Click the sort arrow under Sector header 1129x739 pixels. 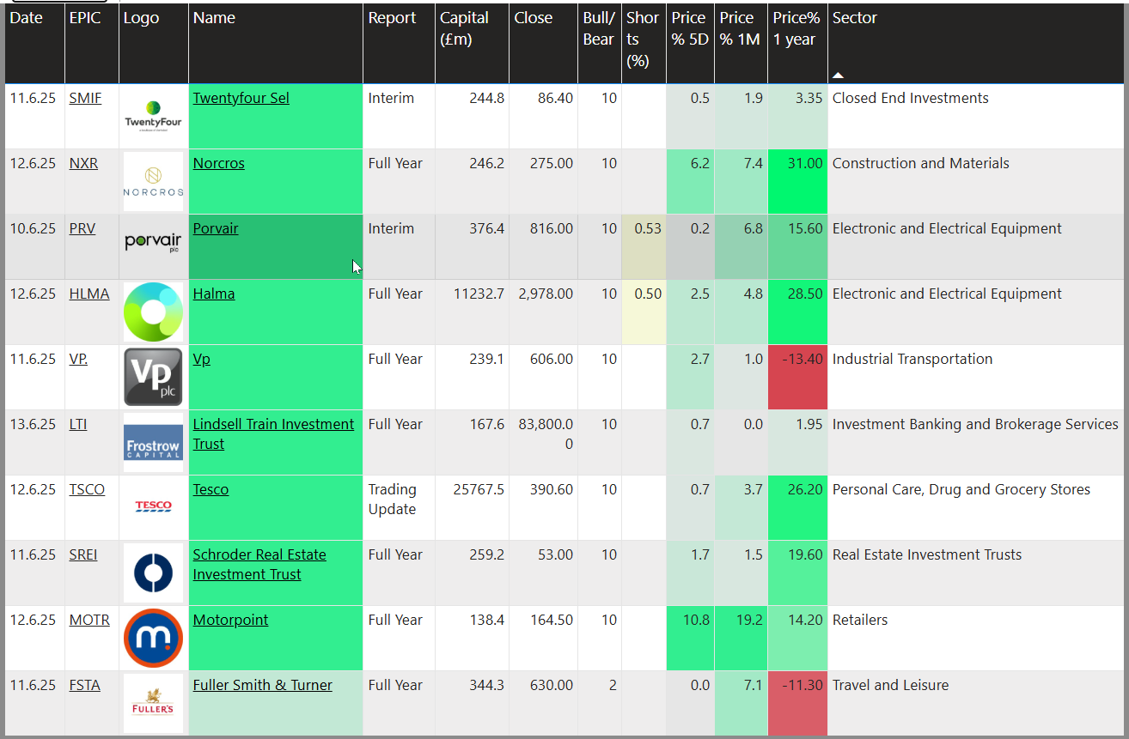pos(838,76)
